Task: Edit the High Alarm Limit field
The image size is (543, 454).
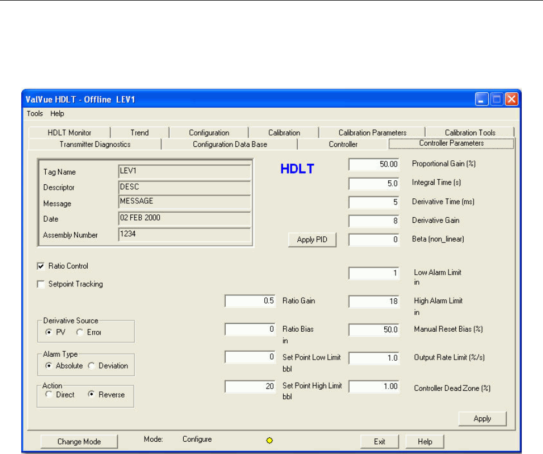Action: tap(374, 302)
